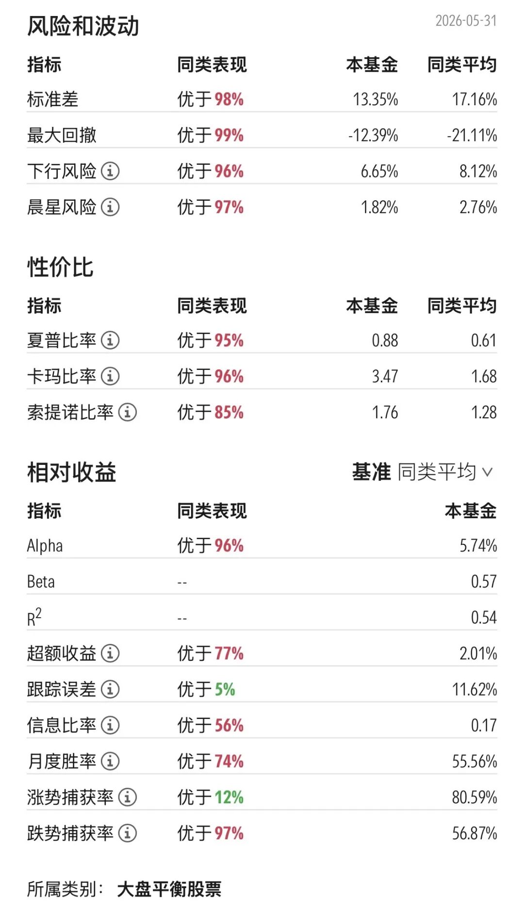Open info icon beside 月度胜率
Image resolution: width=524 pixels, height=909 pixels.
click(x=110, y=761)
